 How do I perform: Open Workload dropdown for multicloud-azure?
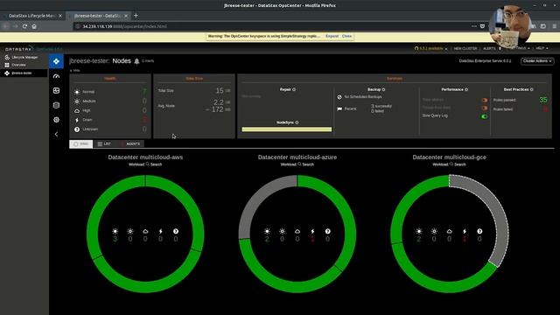[x=288, y=164]
